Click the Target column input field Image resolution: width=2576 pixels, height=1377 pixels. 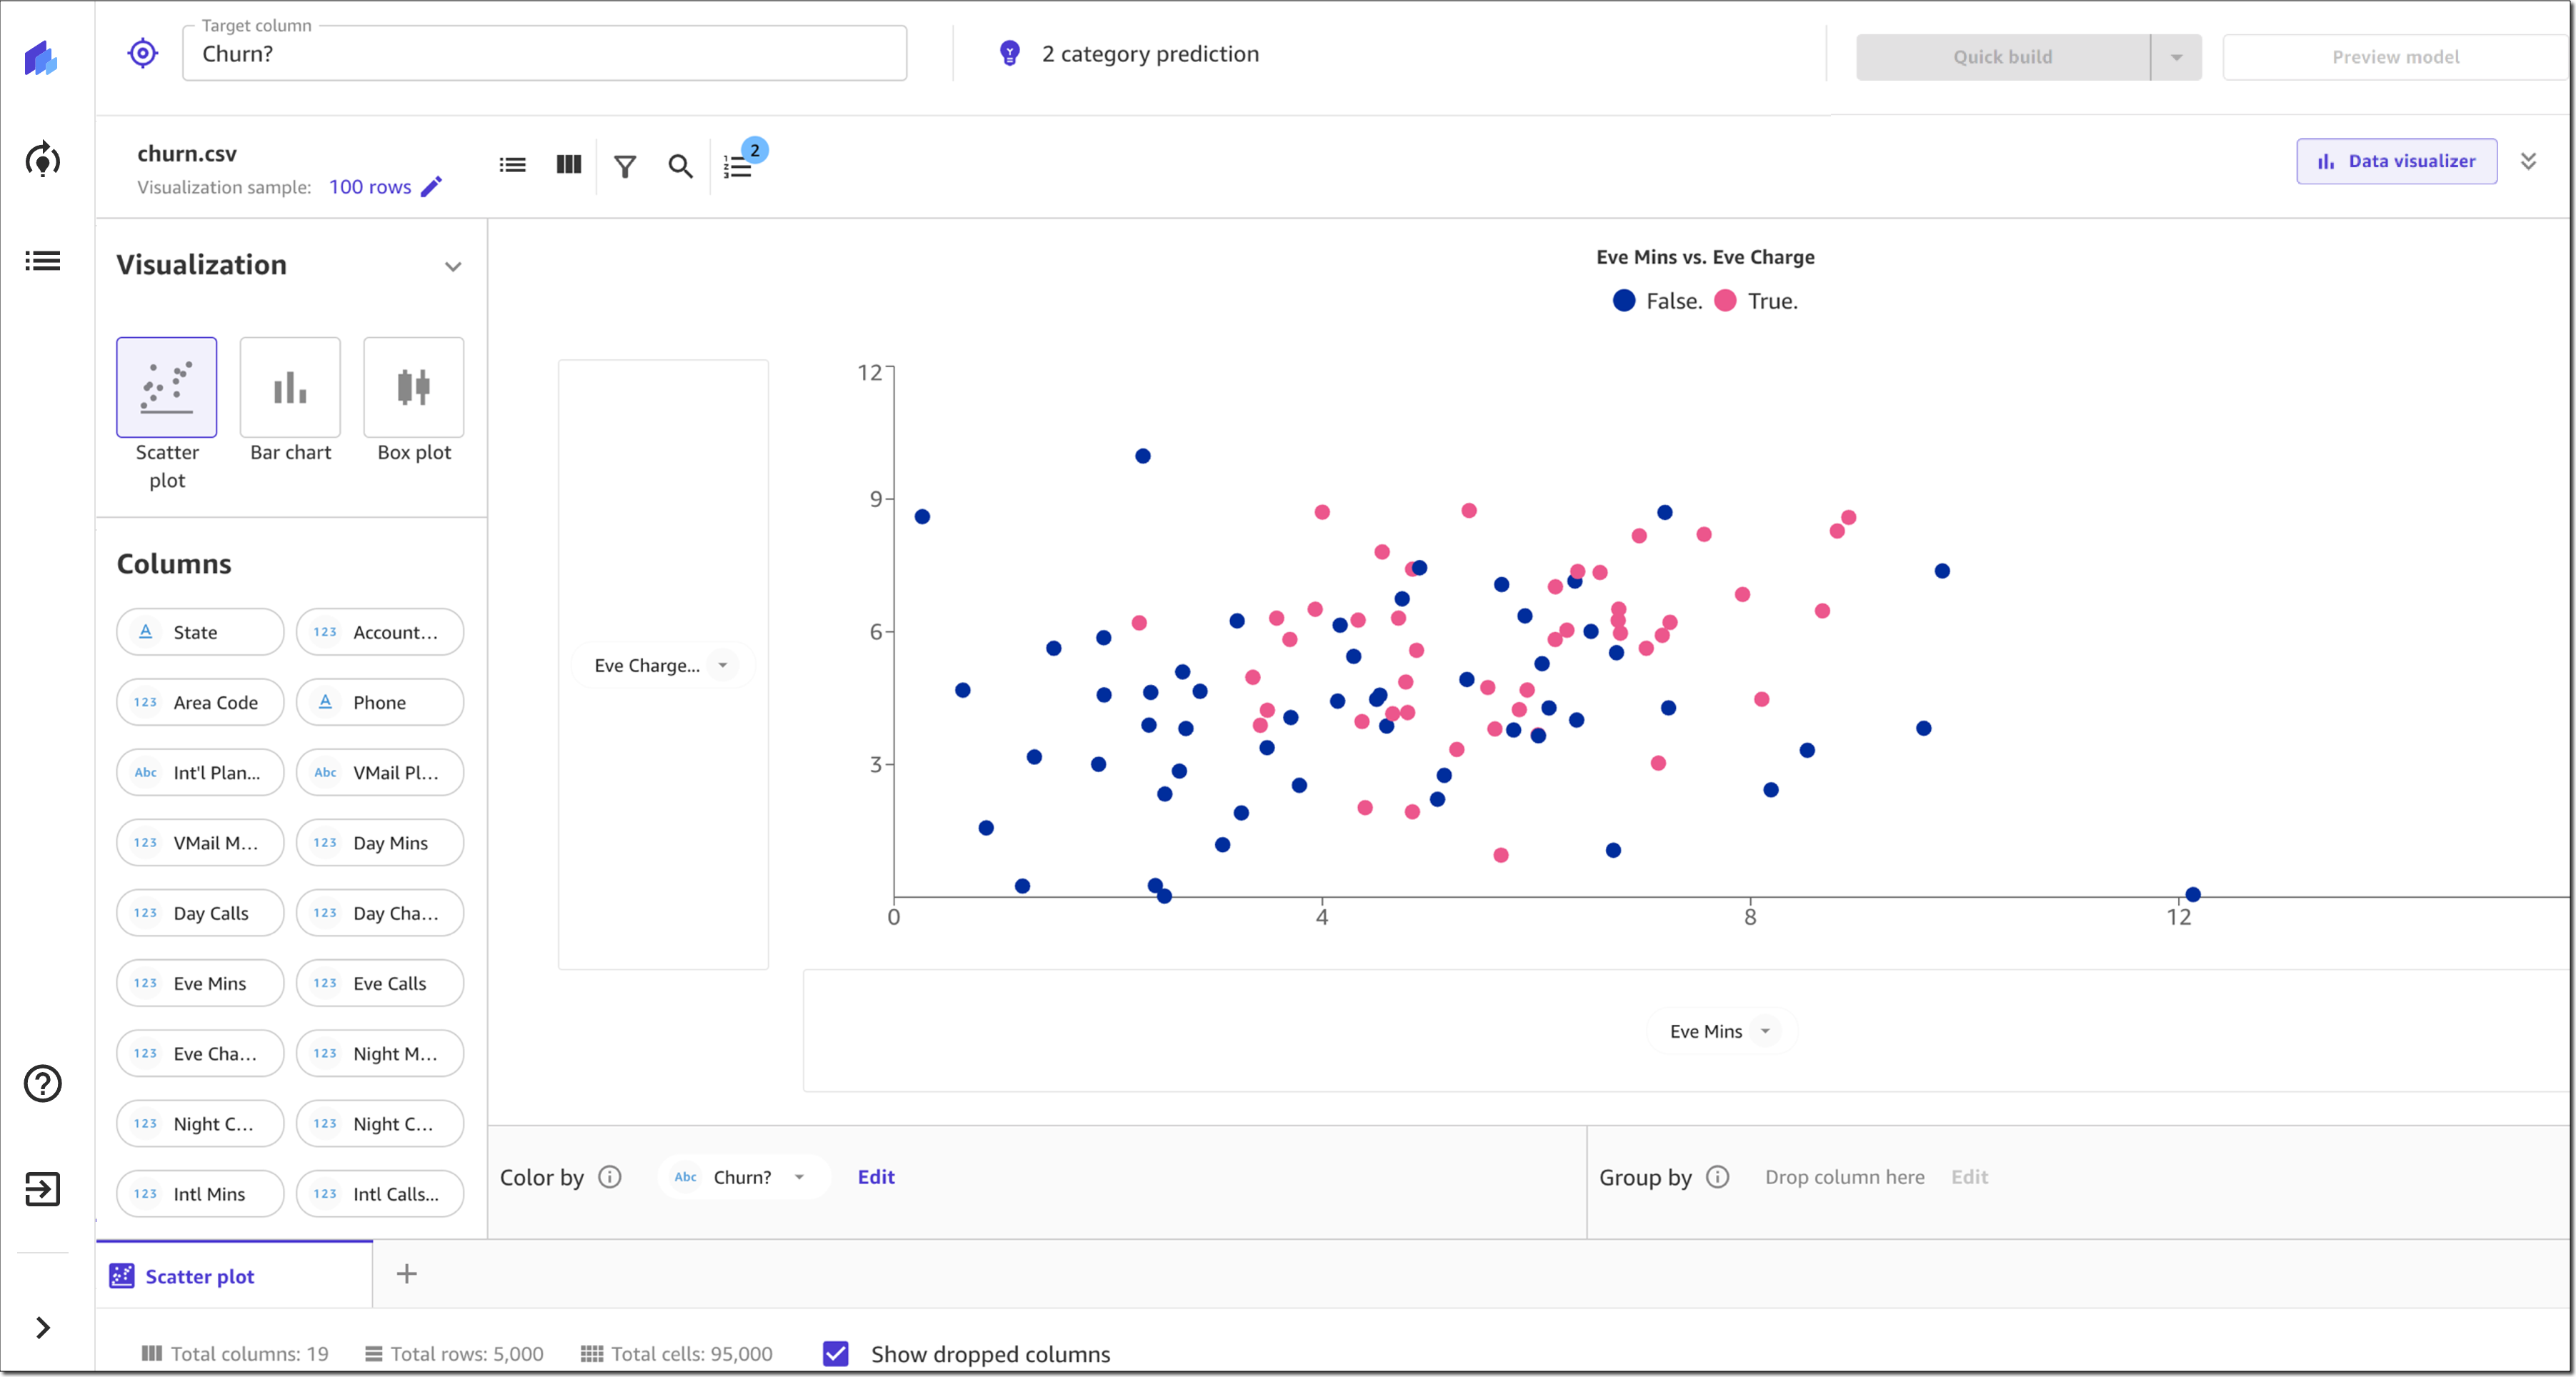click(545, 53)
